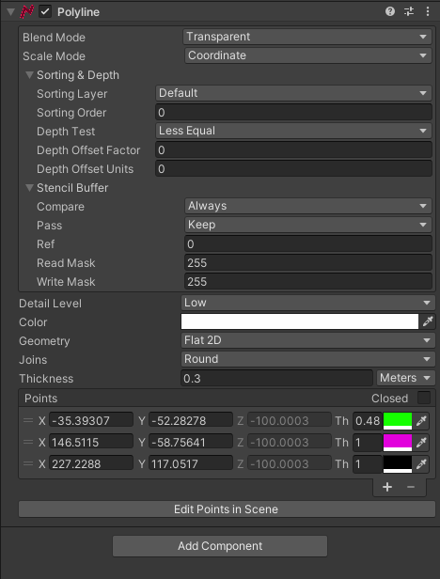This screenshot has height=579, width=440.
Task: Add a new point with the plus icon
Action: coord(387,487)
